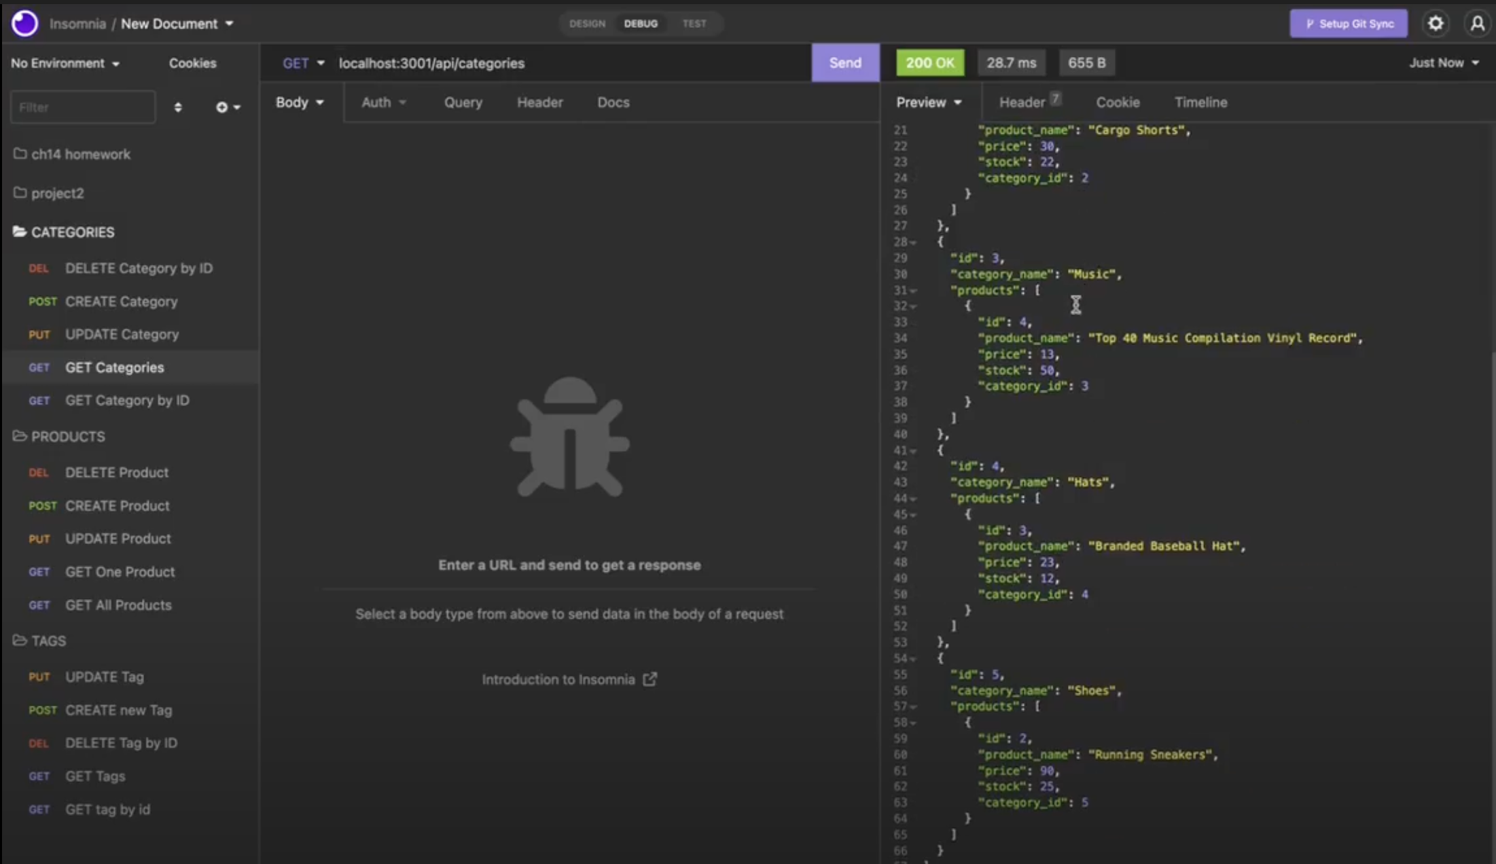Switch to DESIGN mode toggle

coord(587,24)
